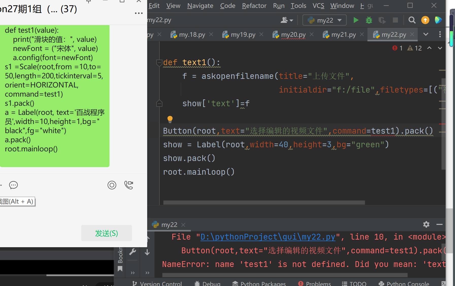Open the Window menu
This screenshot has height=286, width=455.
pos(342,6)
